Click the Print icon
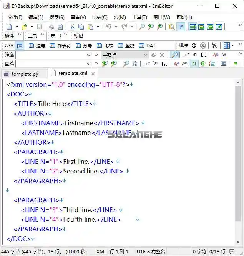This screenshot has width=244, height=256. 51,27
